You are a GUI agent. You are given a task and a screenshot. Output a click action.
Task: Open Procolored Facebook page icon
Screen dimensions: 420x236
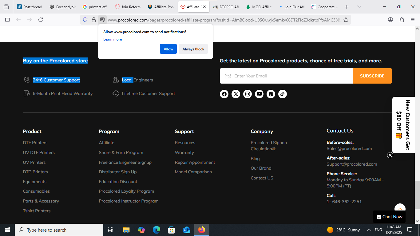224,94
